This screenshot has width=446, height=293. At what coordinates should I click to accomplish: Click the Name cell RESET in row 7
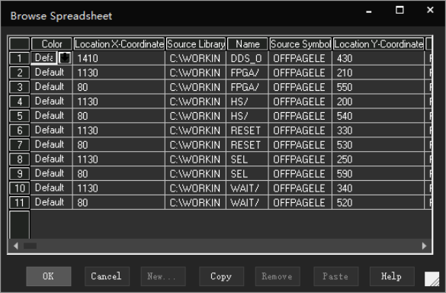(248, 145)
